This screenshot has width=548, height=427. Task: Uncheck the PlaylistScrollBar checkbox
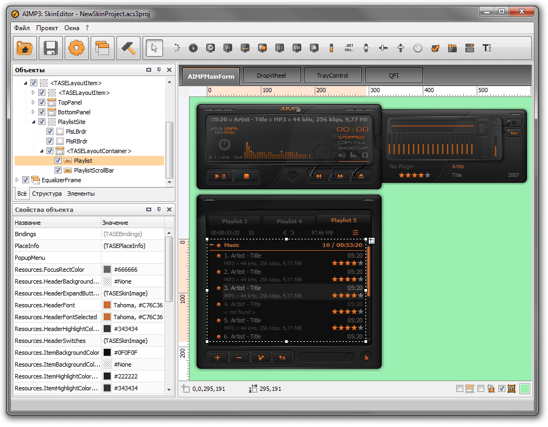coord(58,170)
